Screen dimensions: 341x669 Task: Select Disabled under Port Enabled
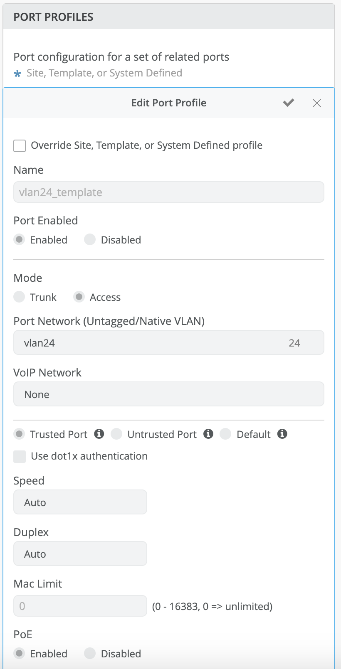pos(90,240)
